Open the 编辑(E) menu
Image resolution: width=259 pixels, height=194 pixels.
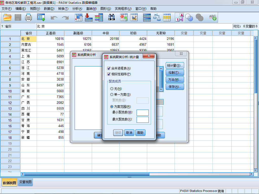tap(21, 9)
